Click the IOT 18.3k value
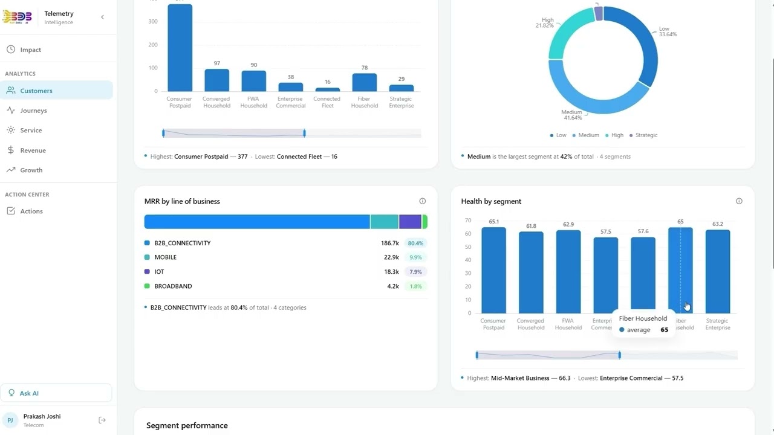Image resolution: width=774 pixels, height=435 pixels. pyautogui.click(x=391, y=272)
